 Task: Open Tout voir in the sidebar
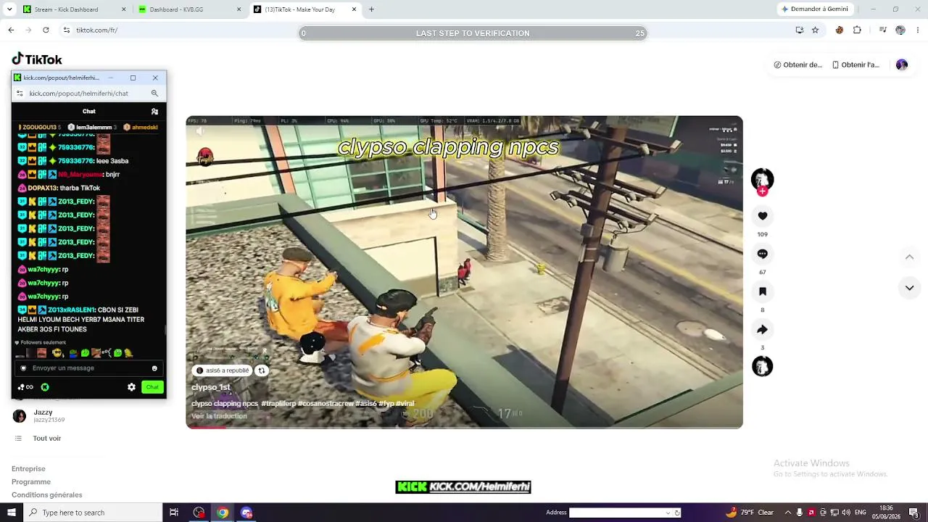click(x=46, y=439)
